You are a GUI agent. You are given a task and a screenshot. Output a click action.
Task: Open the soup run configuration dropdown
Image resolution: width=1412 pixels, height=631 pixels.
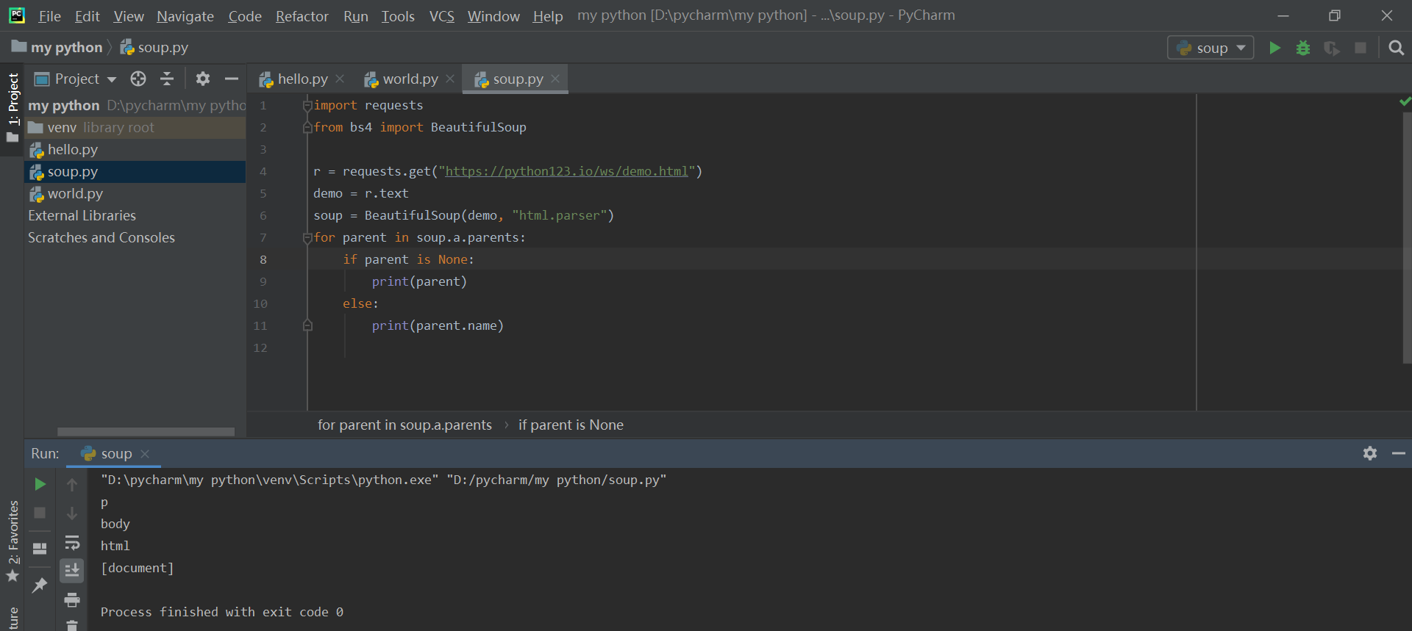click(1210, 48)
